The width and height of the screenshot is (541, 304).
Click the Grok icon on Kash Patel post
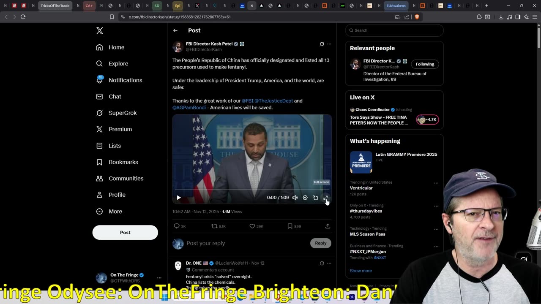pos(322,44)
